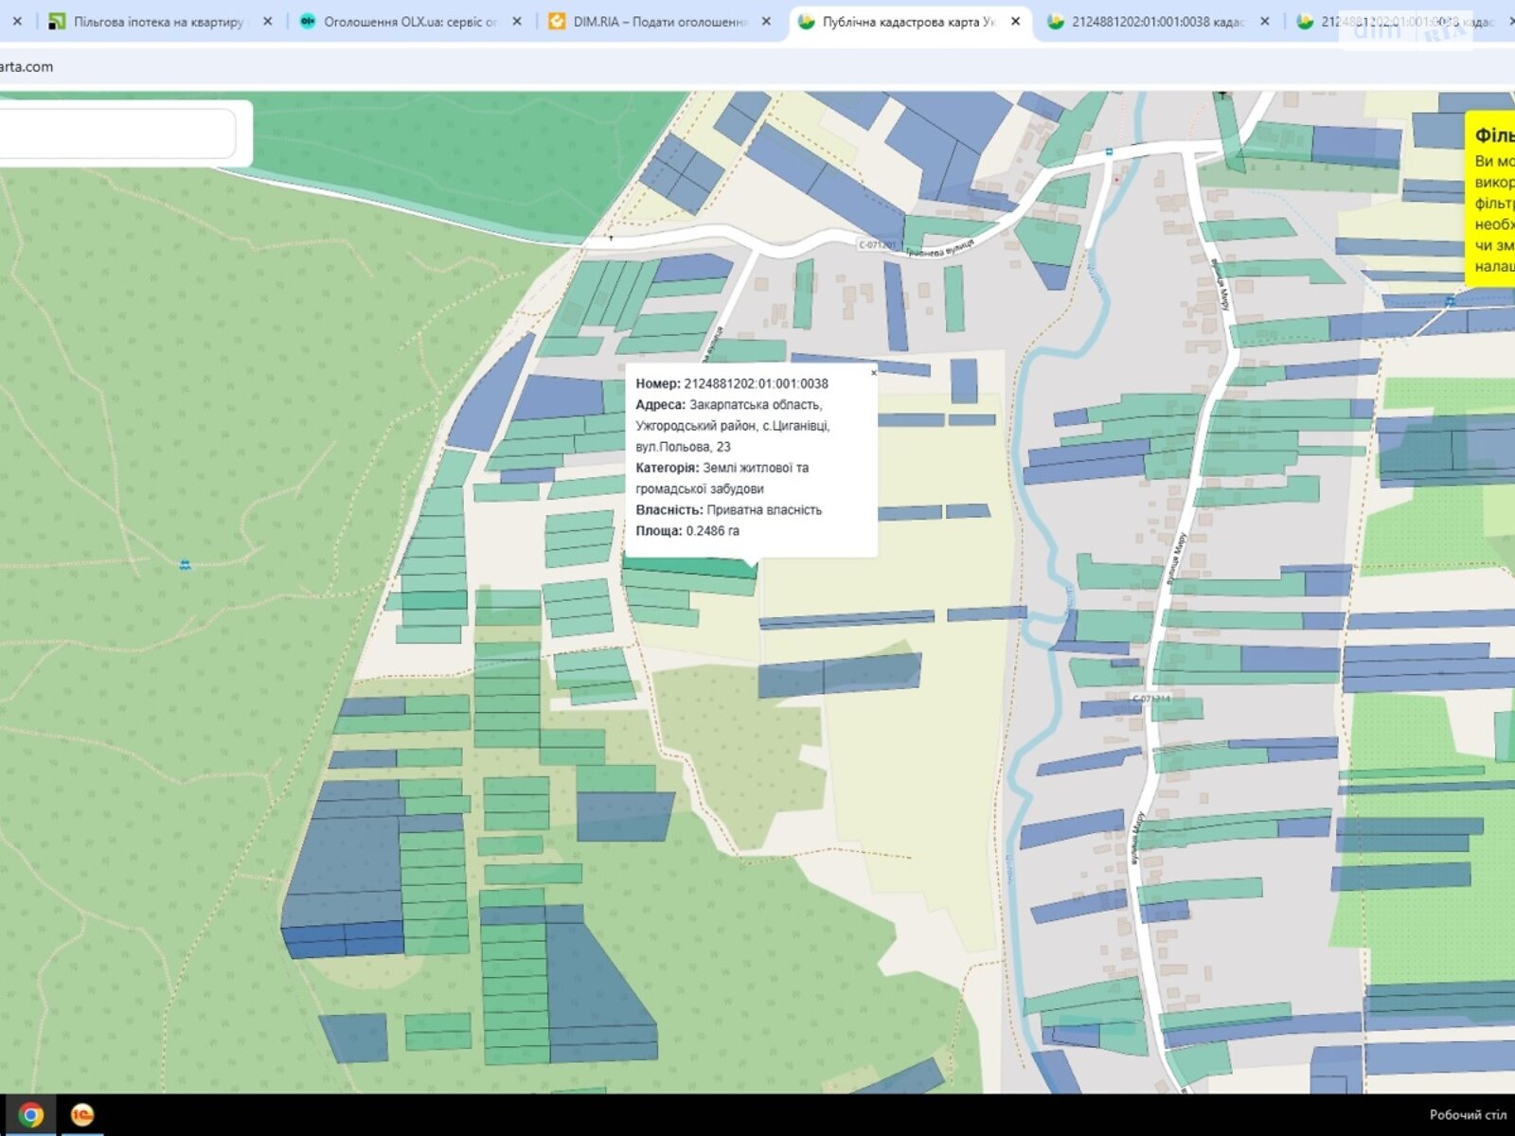Click the yellow Фільтри hint panel

[1490, 199]
